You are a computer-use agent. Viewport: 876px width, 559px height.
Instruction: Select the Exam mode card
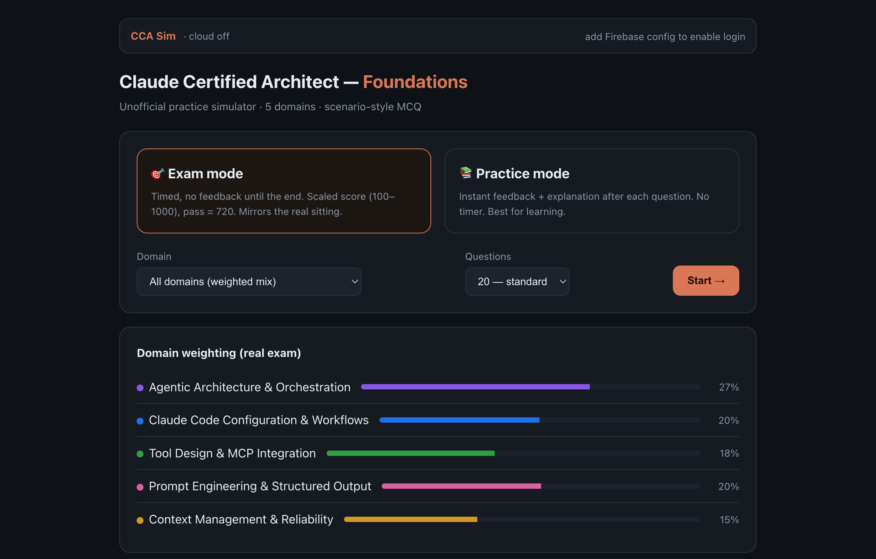[x=284, y=191]
